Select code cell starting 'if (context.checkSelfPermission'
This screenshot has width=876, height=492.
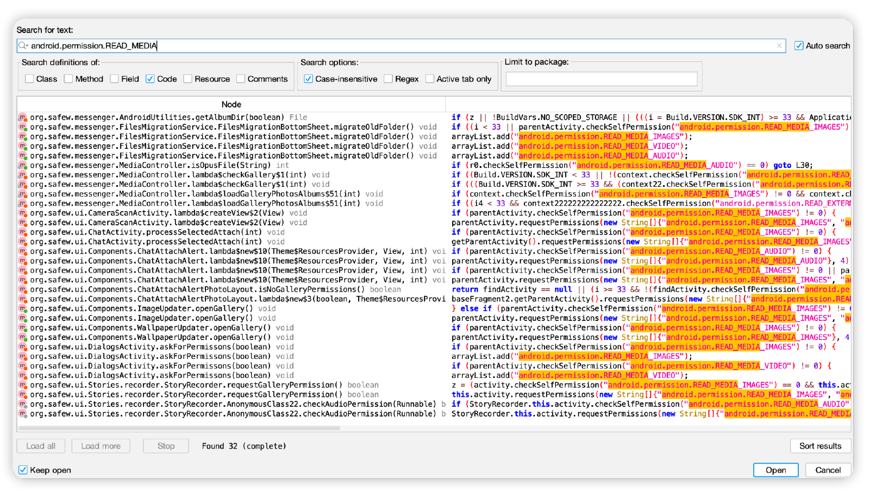[x=650, y=194]
